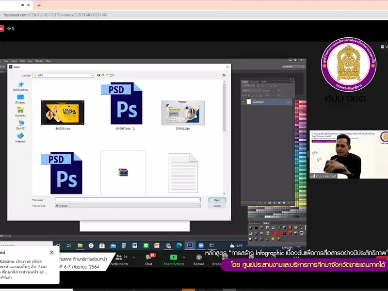Select This PC in the places bar
Screen dimensions: 388x291
pyautogui.click(x=20, y=125)
